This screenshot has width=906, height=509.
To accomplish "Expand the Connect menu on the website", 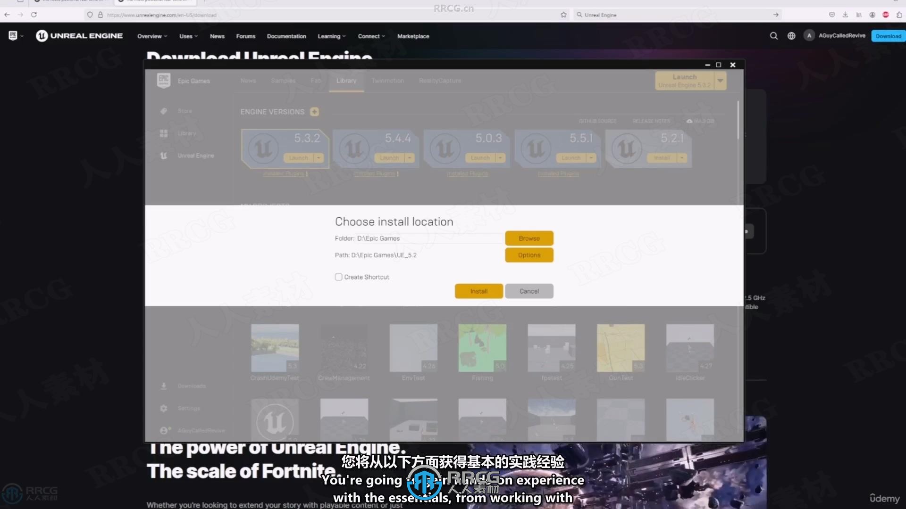I will click(371, 36).
